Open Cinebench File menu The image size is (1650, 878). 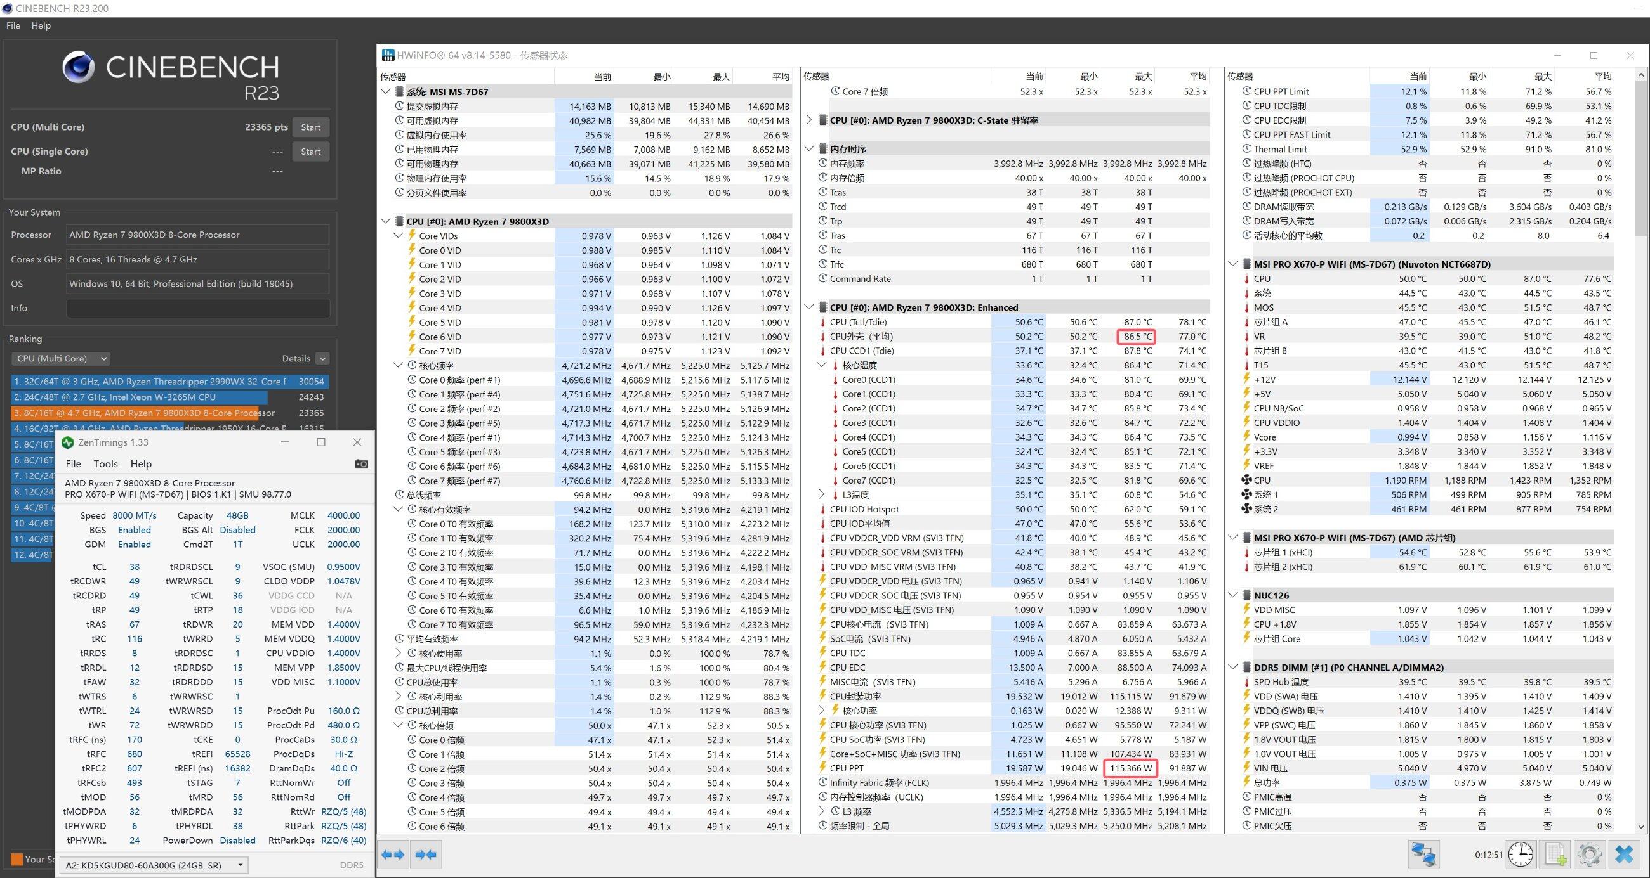tap(13, 25)
